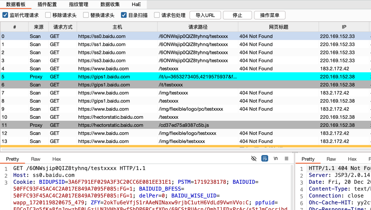Toggle the \n non-printable characters icon
The image size is (371, 210).
click(x=275, y=159)
